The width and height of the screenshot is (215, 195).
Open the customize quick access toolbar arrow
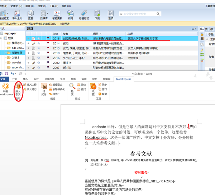(25, 74)
